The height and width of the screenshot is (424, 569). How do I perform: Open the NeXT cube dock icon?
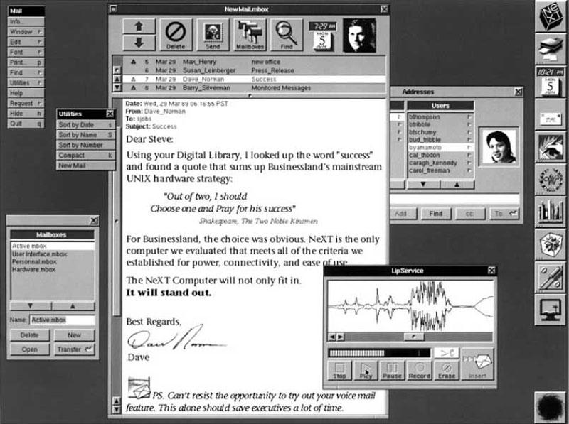pyautogui.click(x=551, y=16)
